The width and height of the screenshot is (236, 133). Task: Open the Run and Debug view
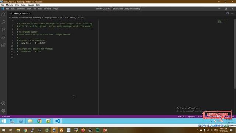point(3,37)
